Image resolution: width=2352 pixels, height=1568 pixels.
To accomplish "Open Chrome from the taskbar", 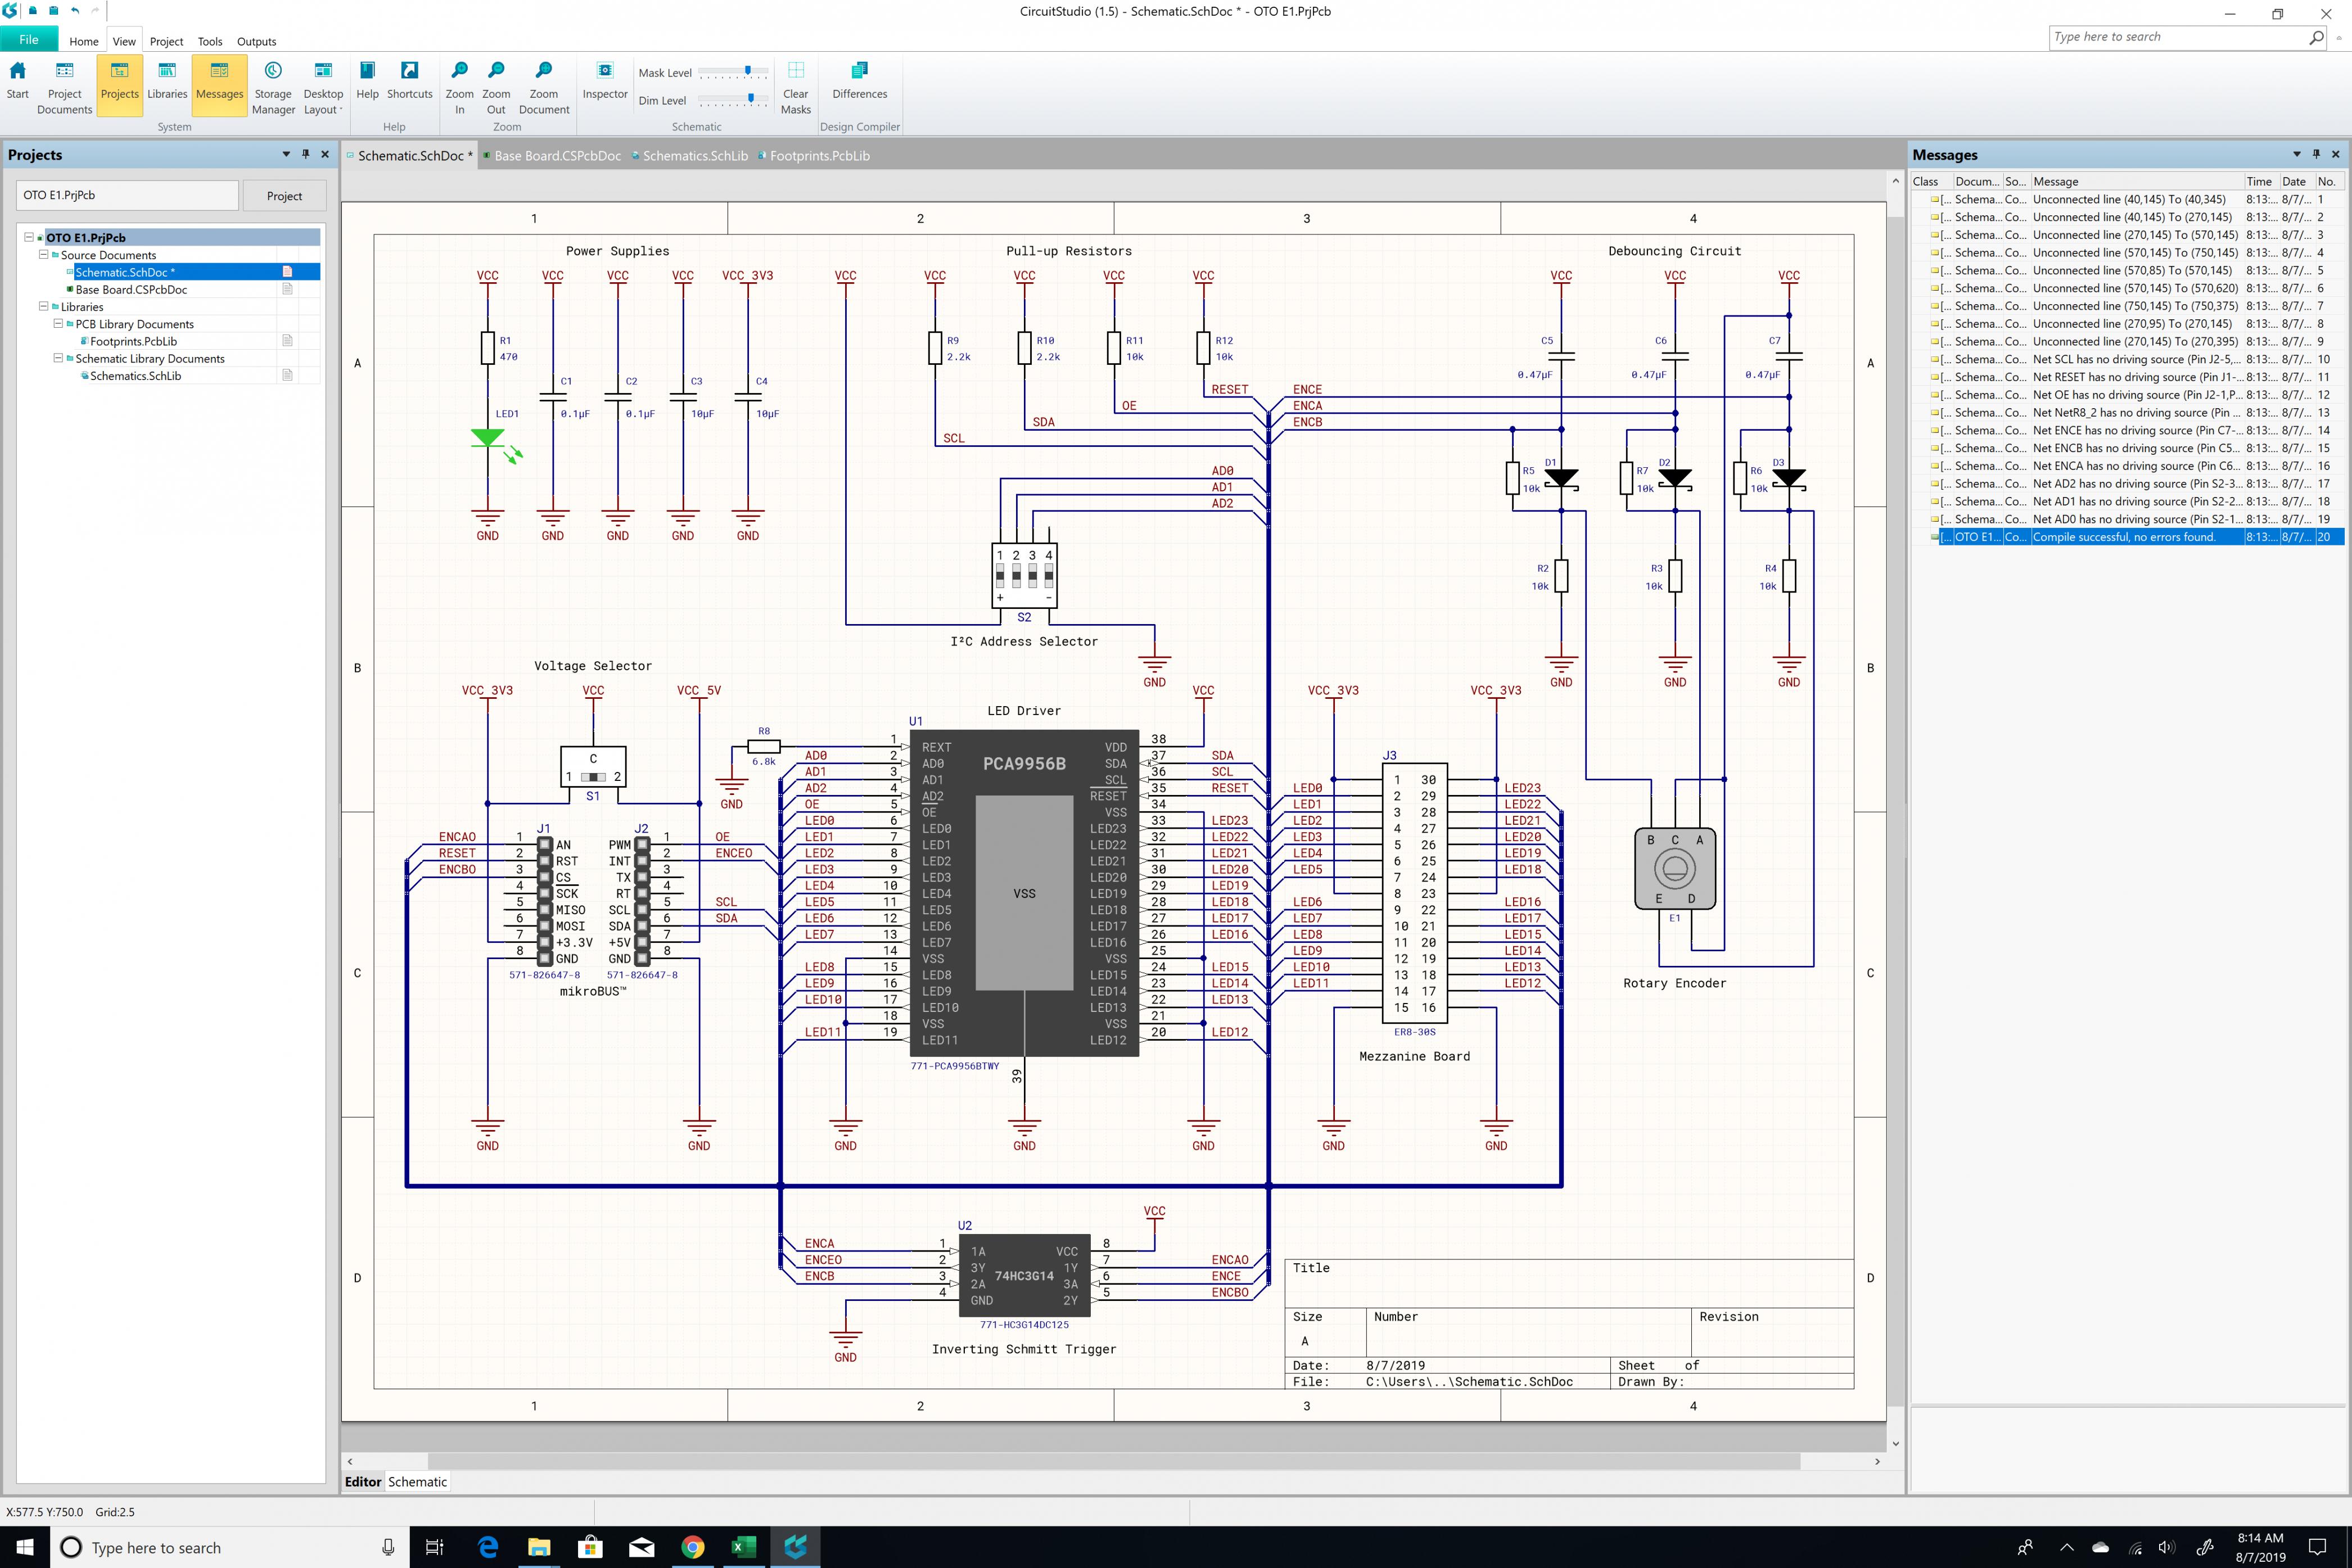I will coord(692,1547).
